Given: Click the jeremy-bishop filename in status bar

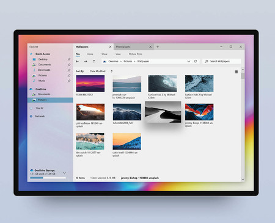Looking at the screenshot, I should point(140,178).
